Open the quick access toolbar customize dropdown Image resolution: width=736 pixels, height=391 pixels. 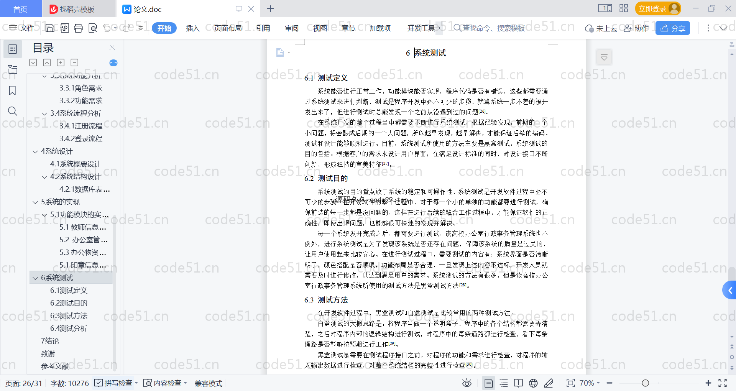point(141,28)
